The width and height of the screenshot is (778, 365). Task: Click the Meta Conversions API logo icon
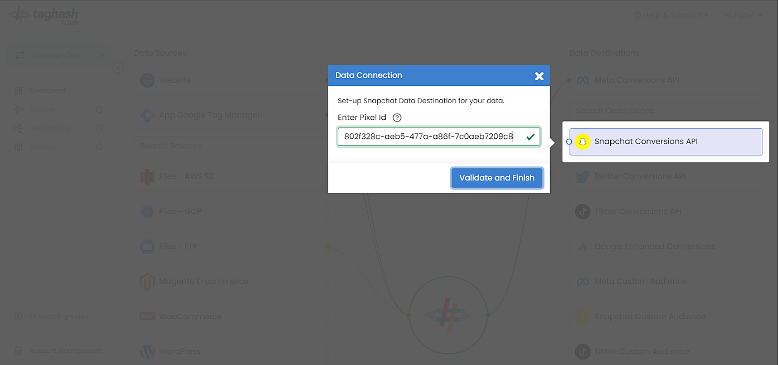click(x=582, y=80)
